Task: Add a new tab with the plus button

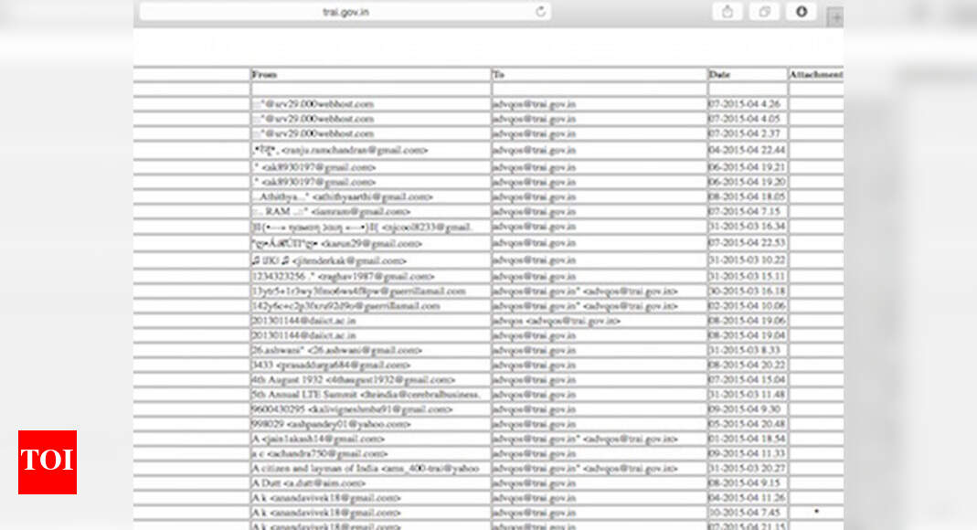Action: (x=834, y=18)
